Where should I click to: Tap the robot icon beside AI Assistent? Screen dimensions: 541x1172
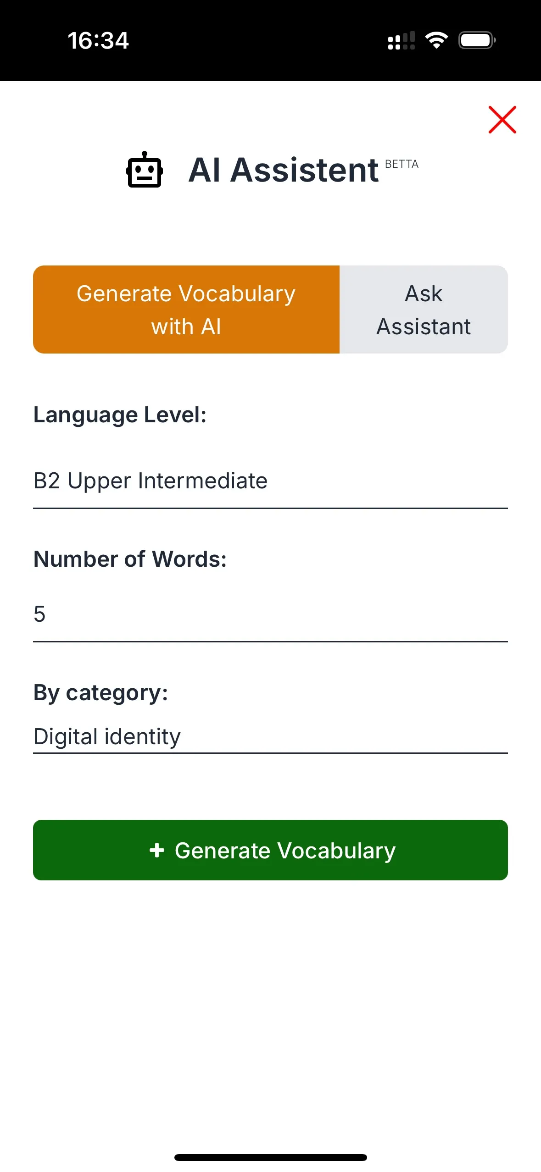[145, 170]
